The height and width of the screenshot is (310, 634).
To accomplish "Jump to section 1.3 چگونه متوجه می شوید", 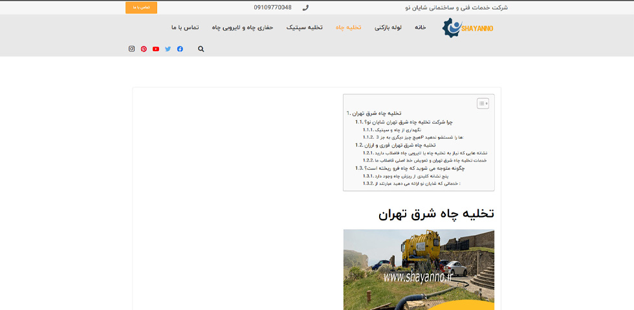I will pos(410,169).
